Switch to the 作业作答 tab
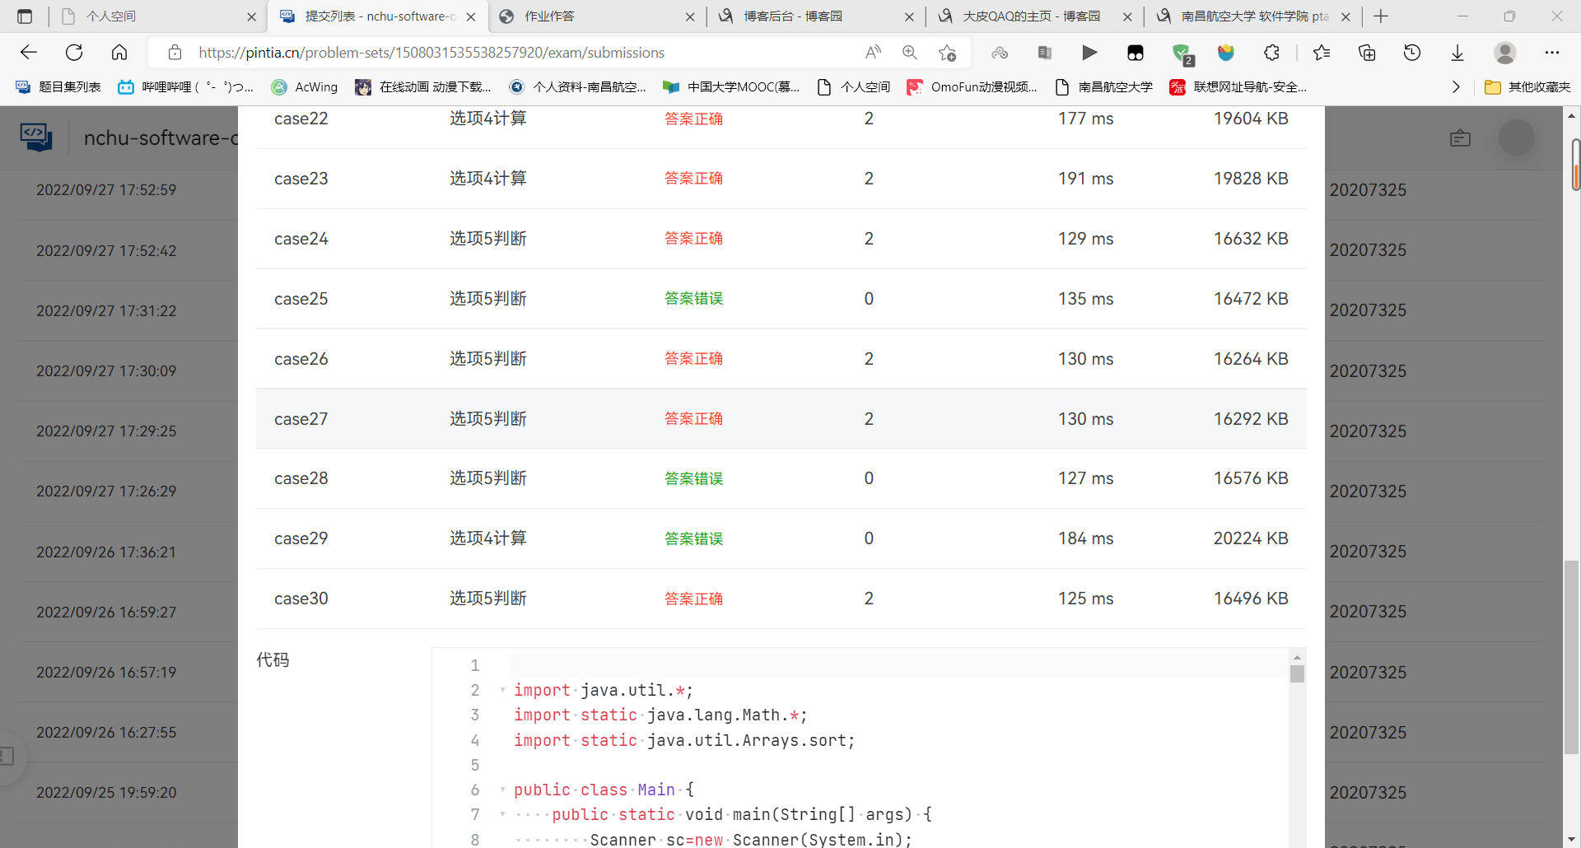The height and width of the screenshot is (848, 1581). [596, 16]
